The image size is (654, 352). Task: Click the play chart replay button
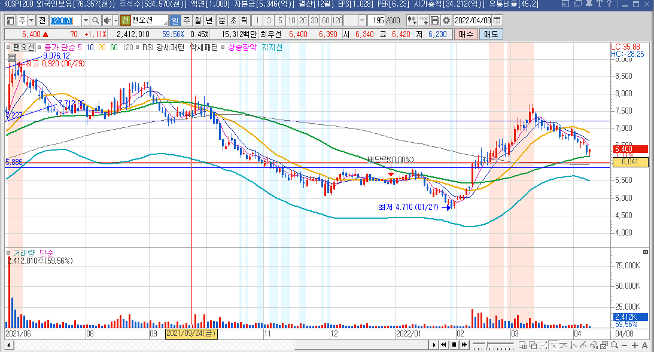434,345
